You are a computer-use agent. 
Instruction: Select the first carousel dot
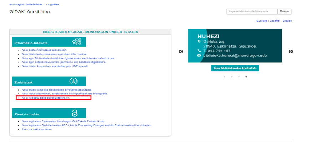224,77
